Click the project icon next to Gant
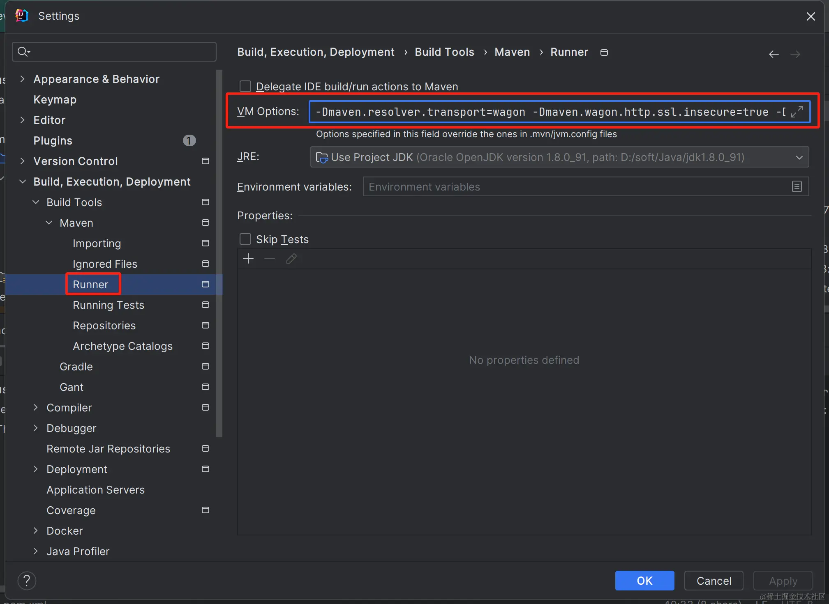The height and width of the screenshot is (604, 829). coord(206,387)
